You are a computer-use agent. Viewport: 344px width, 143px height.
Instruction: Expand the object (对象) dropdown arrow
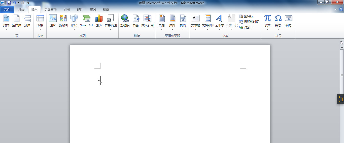(252, 27)
